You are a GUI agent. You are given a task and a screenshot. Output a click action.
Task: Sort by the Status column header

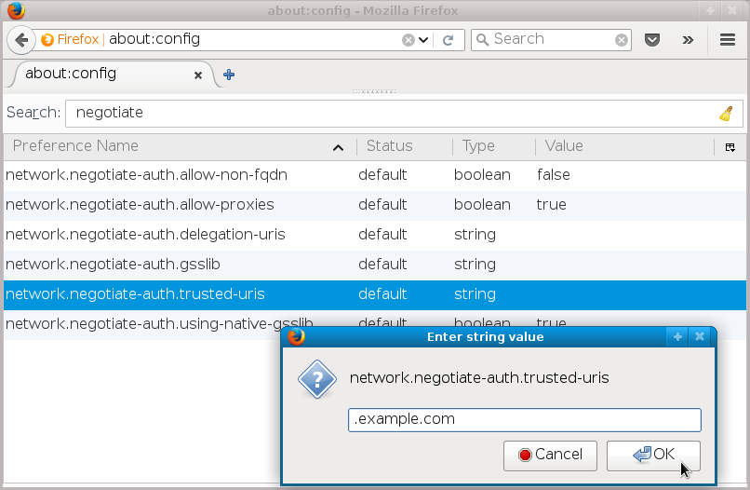pos(405,146)
